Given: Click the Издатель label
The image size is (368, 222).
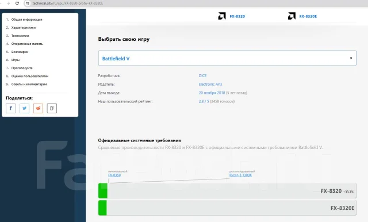Looking at the screenshot, I should pos(106,84).
